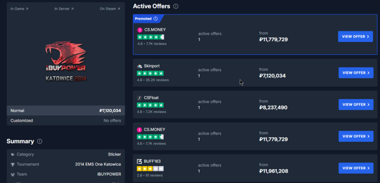Viewport: 380px width, 183px height.
Task: Click the BUFF163 marketplace logo icon
Action: [139, 161]
